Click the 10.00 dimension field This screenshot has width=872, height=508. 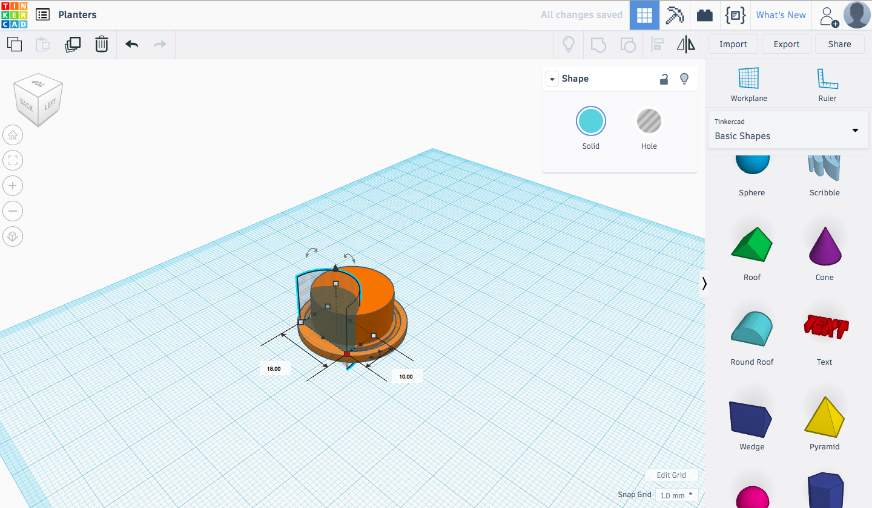coord(406,376)
